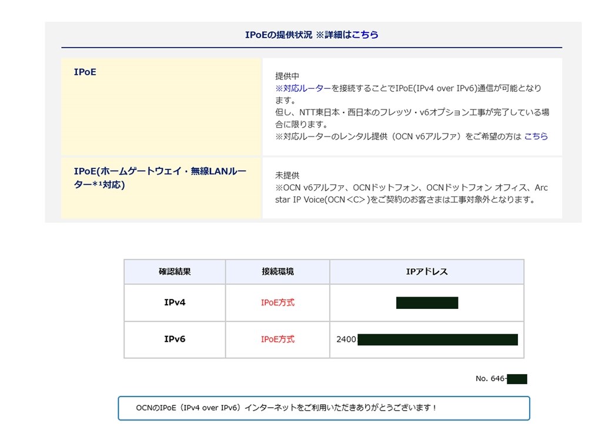Click 'IPoE方式' in the IPv4 row
This screenshot has width=602, height=426.
[x=277, y=302]
